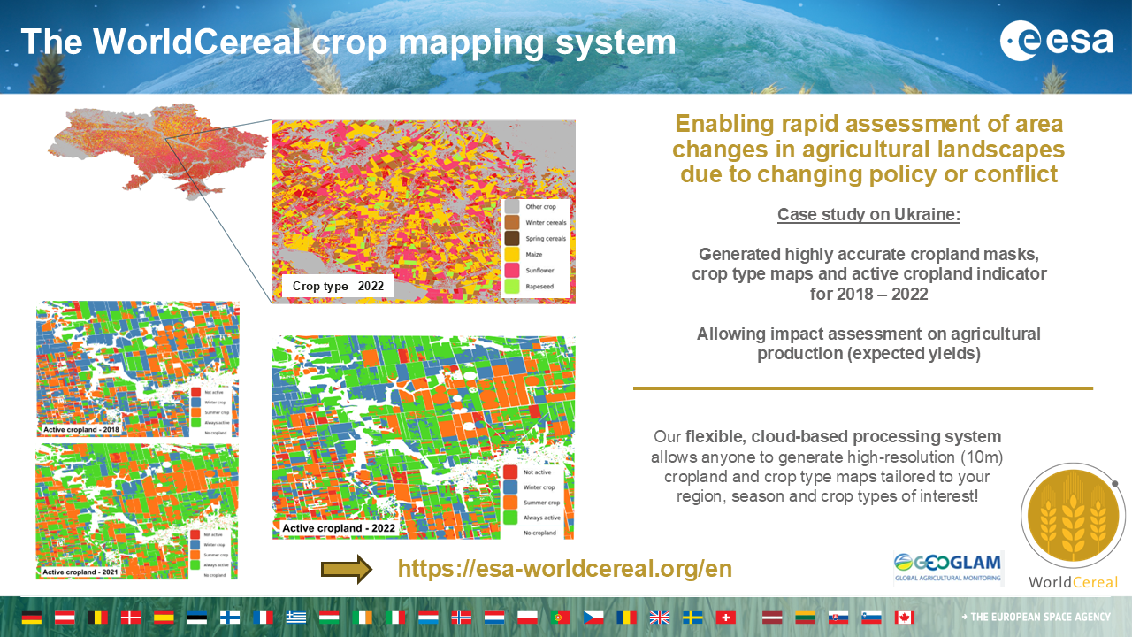Click the Swiss flag icon
This screenshot has width=1132, height=637.
click(725, 618)
